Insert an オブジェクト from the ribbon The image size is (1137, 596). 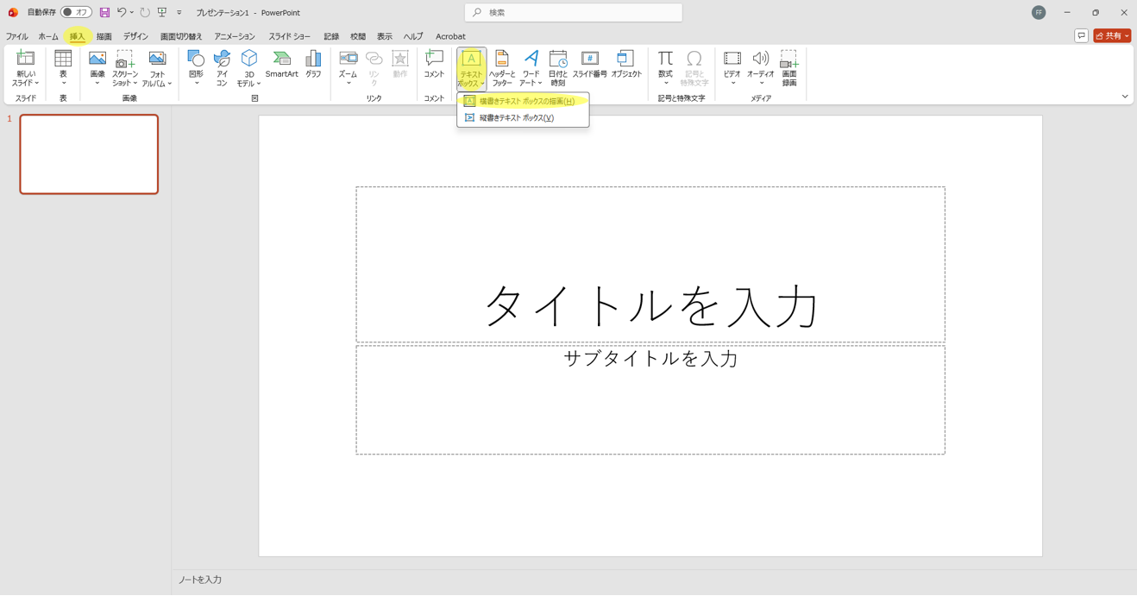[626, 65]
